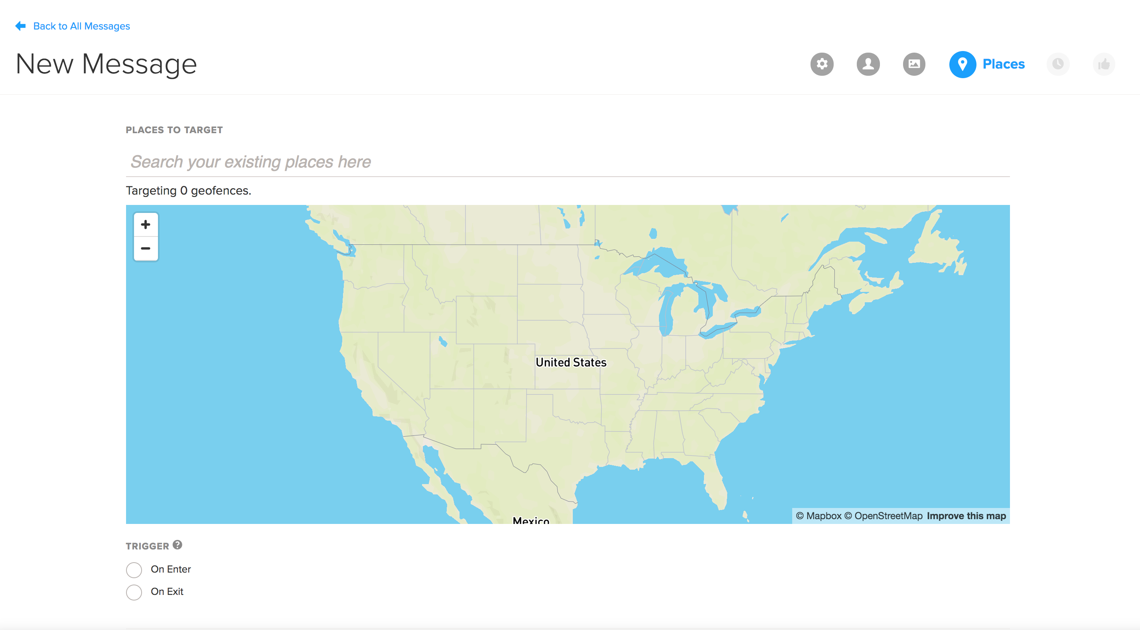
Task: Click the back arrow icon
Action: coord(20,26)
